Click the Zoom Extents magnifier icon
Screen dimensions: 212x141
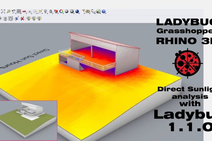(3, 11)
